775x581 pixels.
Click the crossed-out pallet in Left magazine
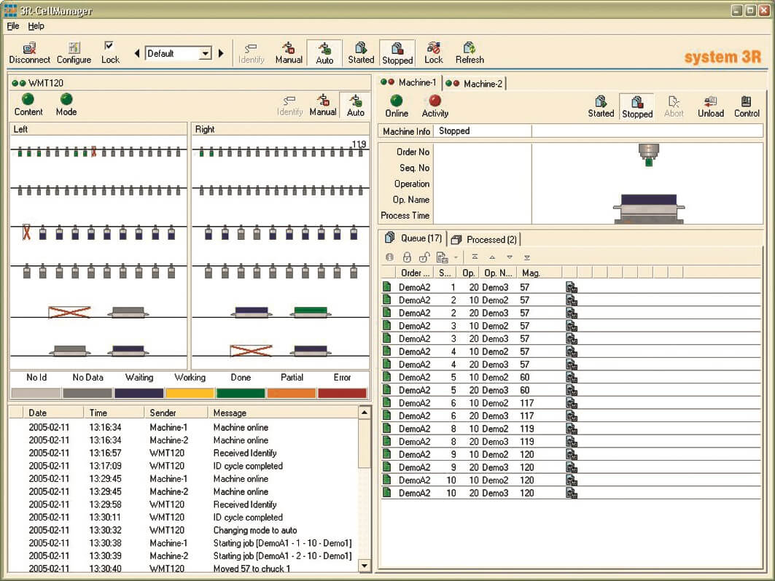click(69, 312)
